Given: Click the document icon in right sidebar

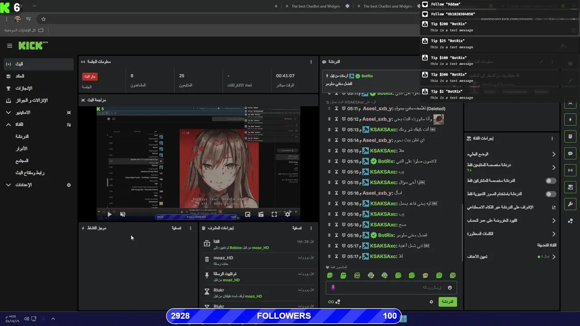Looking at the screenshot, I should (x=570, y=136).
